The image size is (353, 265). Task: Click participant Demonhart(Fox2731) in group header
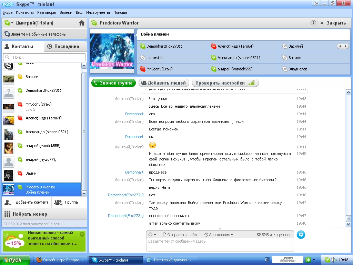172,46
